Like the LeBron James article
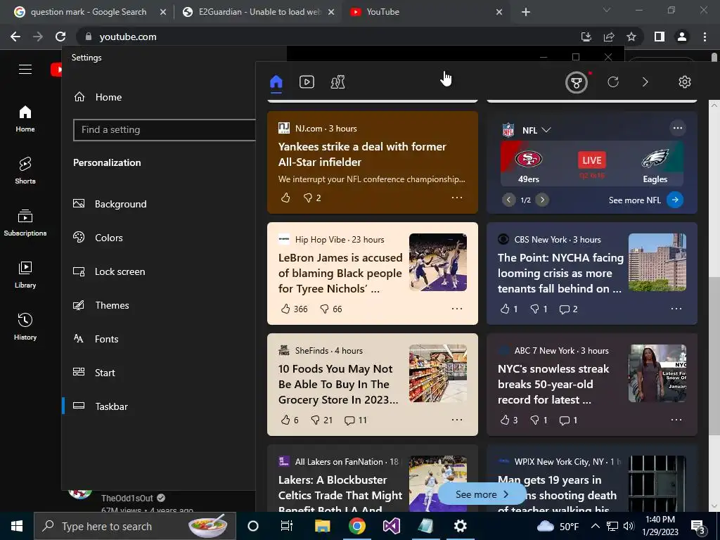The height and width of the screenshot is (540, 720). (285, 309)
